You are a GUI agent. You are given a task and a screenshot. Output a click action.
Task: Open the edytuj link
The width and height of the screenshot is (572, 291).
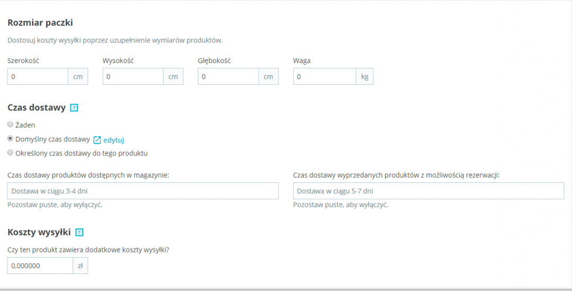[113, 140]
